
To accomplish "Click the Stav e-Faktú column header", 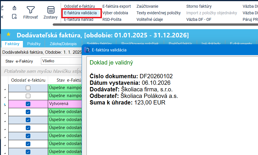I will click(65, 80).
